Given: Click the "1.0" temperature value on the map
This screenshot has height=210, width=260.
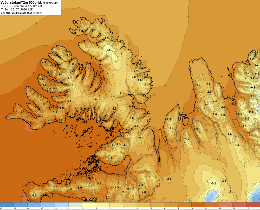Looking at the screenshot, I should pos(140,80).
